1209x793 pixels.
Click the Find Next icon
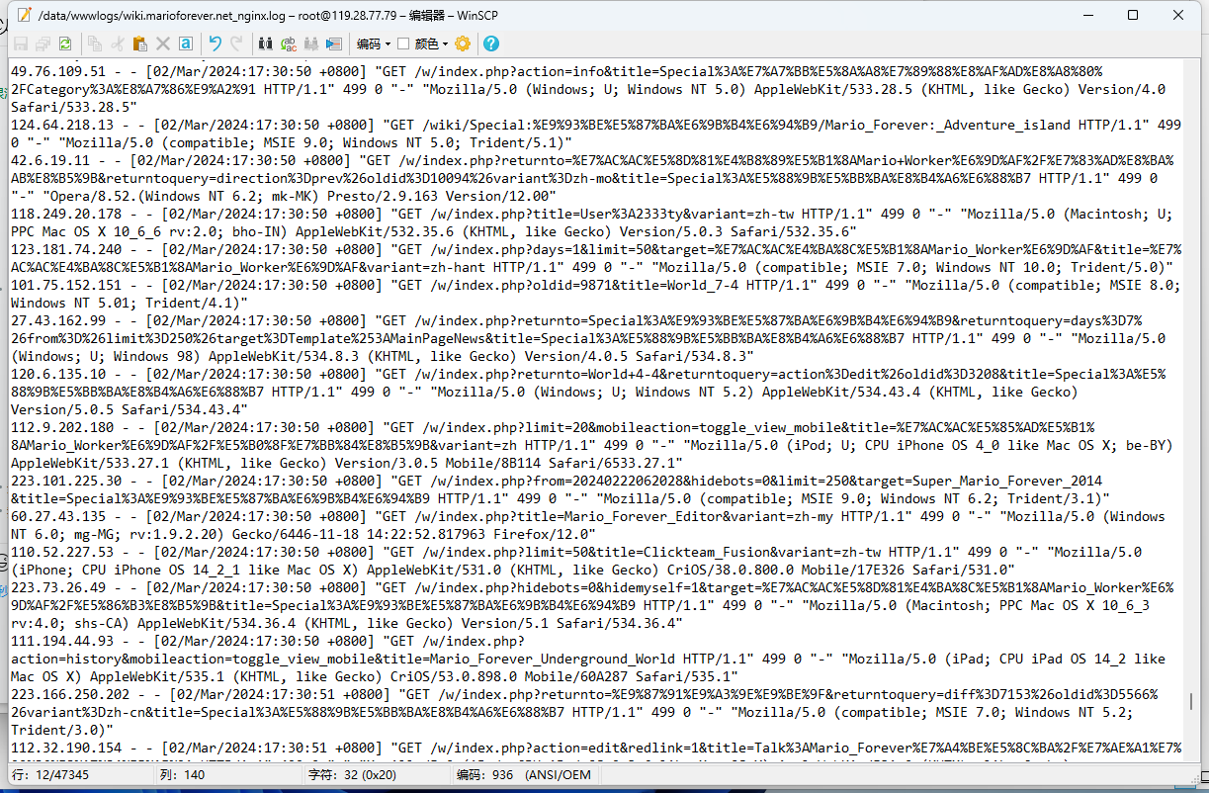coord(311,44)
